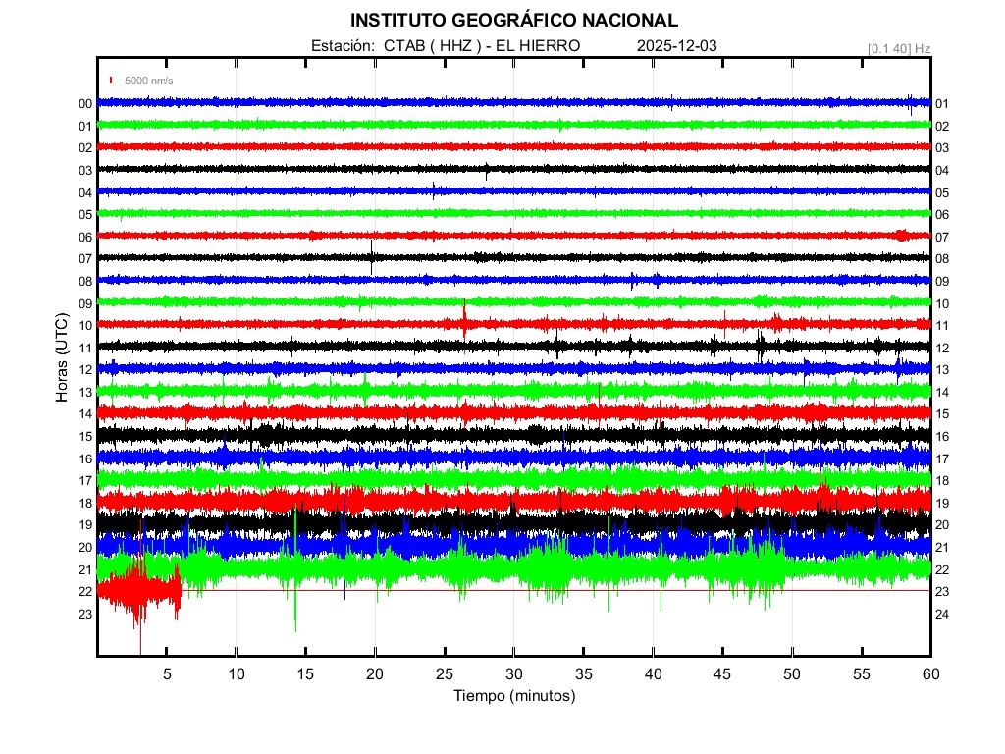Click the "Tiempo (minutos)" horizontal axis label

513,696
